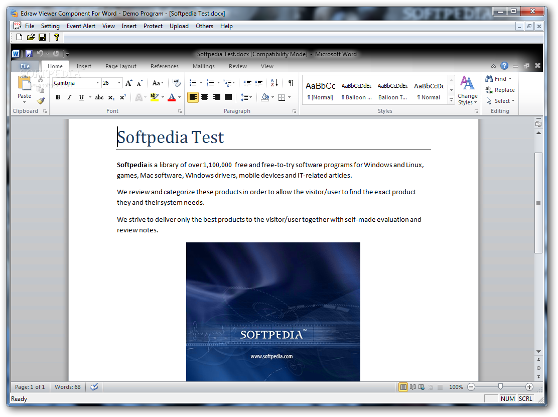Click the Words: 68 status bar counter
Screen dimensions: 558x417
coord(68,387)
